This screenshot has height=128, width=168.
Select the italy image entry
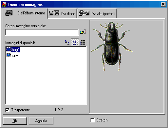15,55
